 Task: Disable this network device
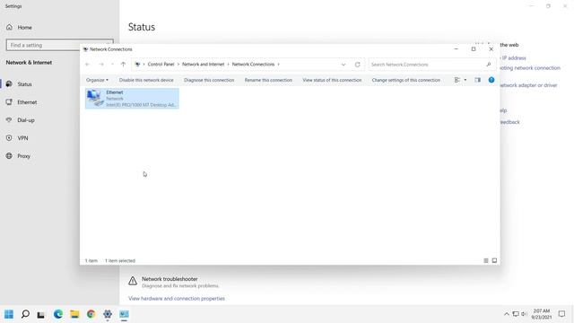coord(146,80)
